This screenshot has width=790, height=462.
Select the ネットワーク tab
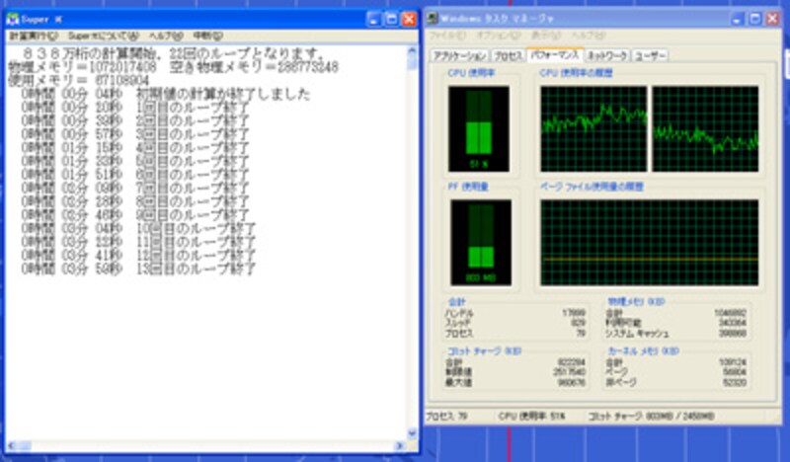pyautogui.click(x=607, y=55)
